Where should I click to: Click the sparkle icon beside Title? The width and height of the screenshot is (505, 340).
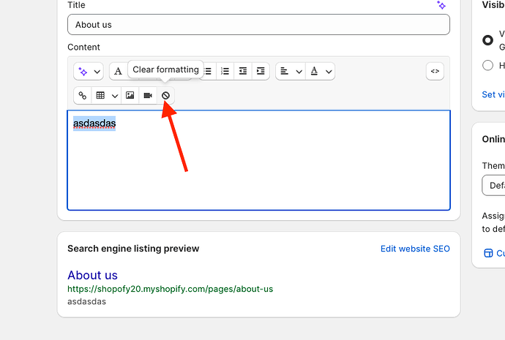click(441, 5)
